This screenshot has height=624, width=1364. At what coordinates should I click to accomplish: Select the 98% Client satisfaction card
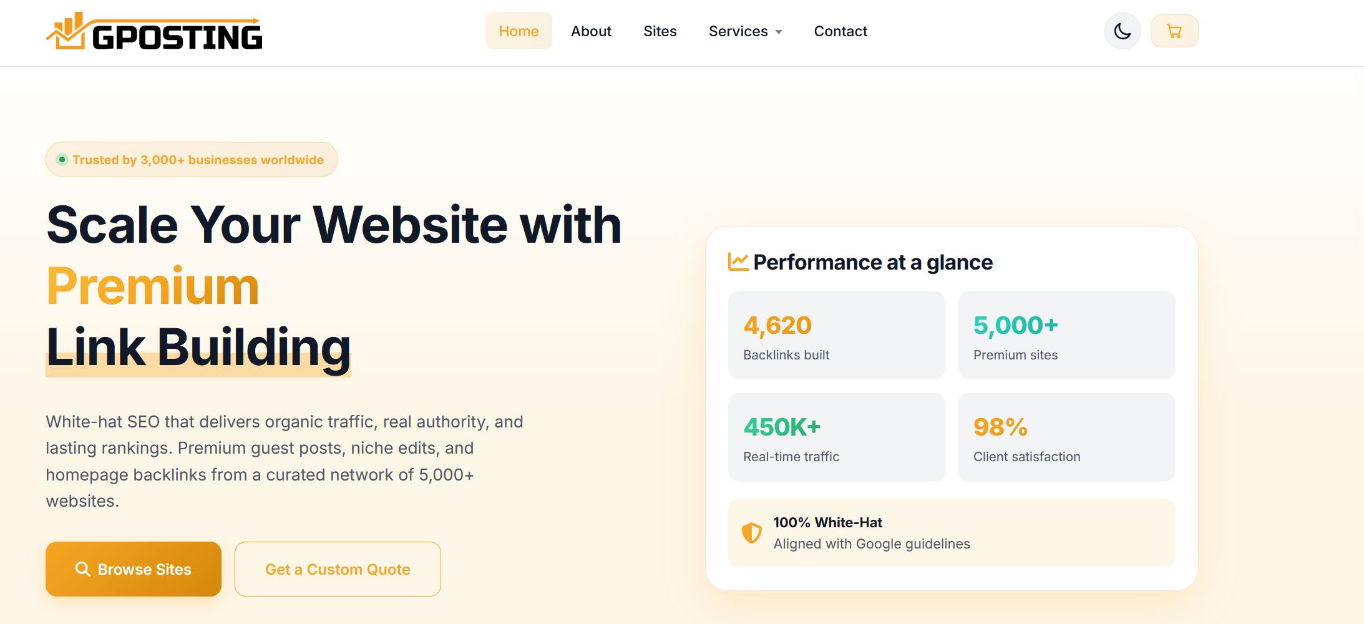(1066, 437)
